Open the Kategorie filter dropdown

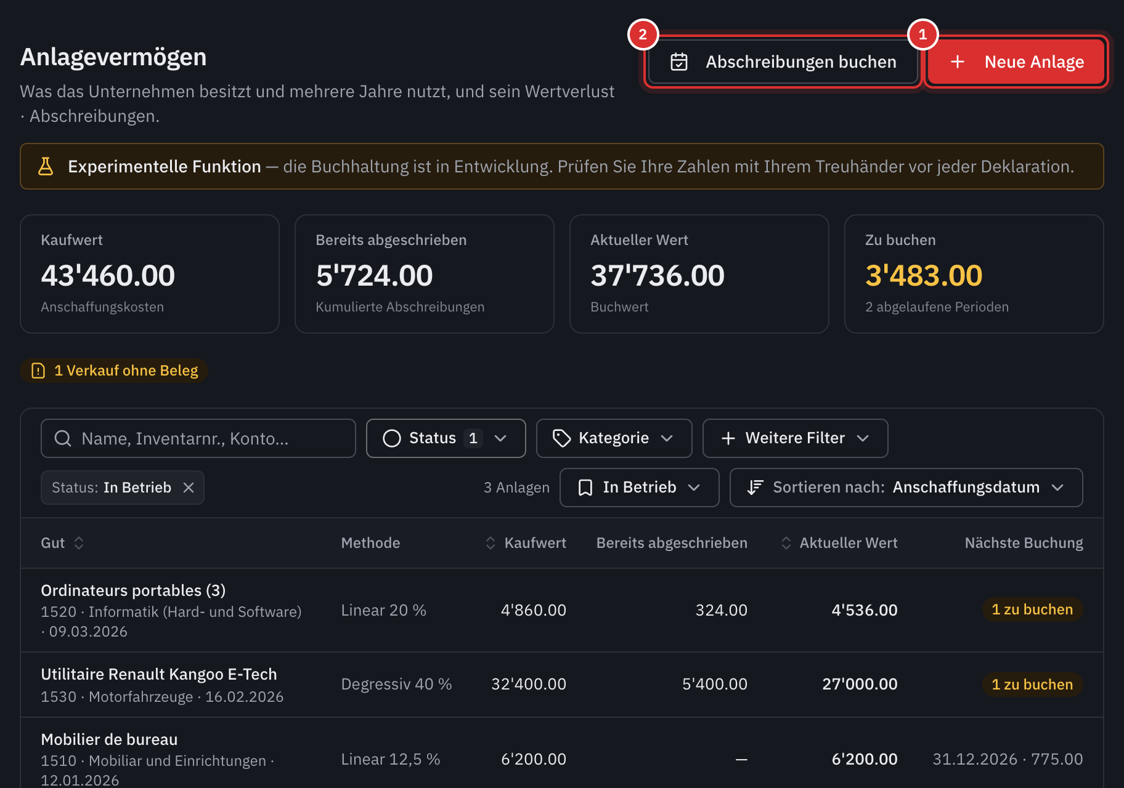(x=614, y=438)
